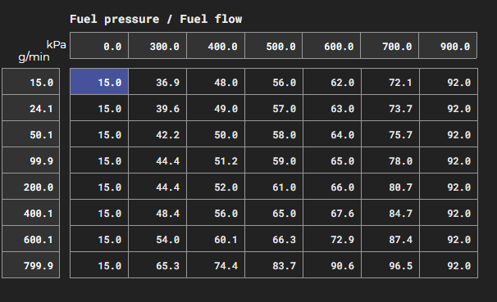This screenshot has width=497, height=302.
Task: Select the 300.0 kPa axis header cell
Action: click(157, 46)
